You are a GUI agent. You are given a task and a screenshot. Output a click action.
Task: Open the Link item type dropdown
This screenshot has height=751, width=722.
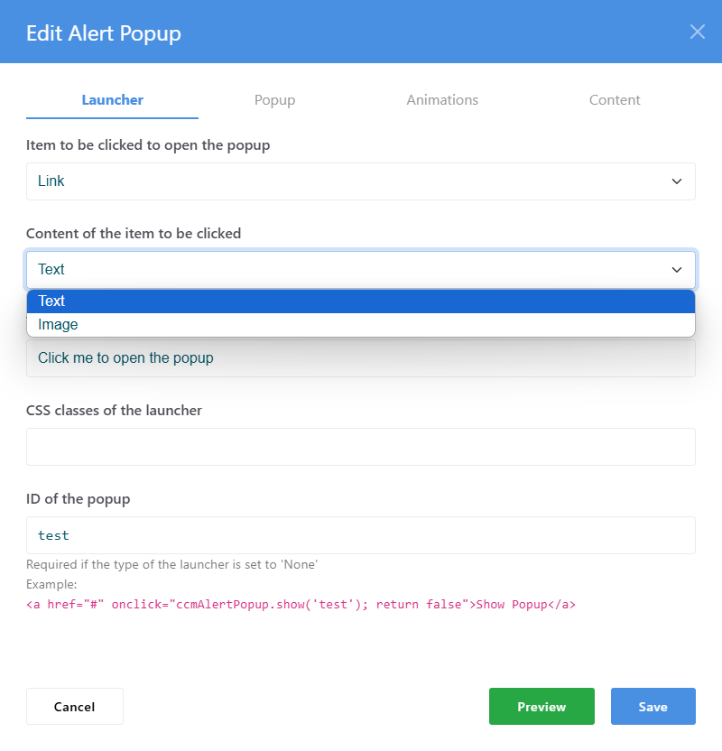tap(360, 181)
